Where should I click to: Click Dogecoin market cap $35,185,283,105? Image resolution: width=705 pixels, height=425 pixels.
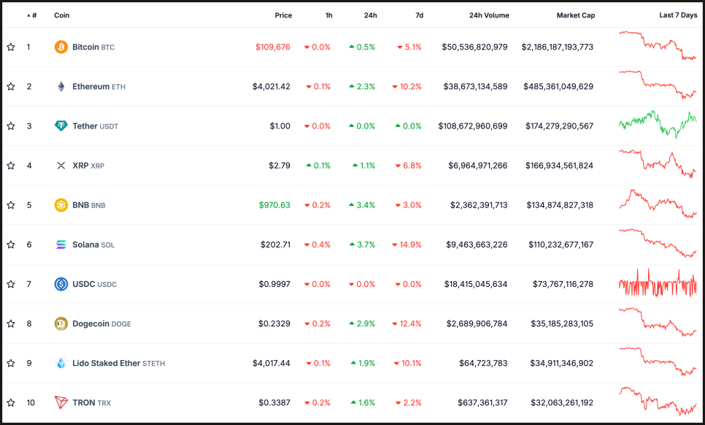tap(562, 323)
